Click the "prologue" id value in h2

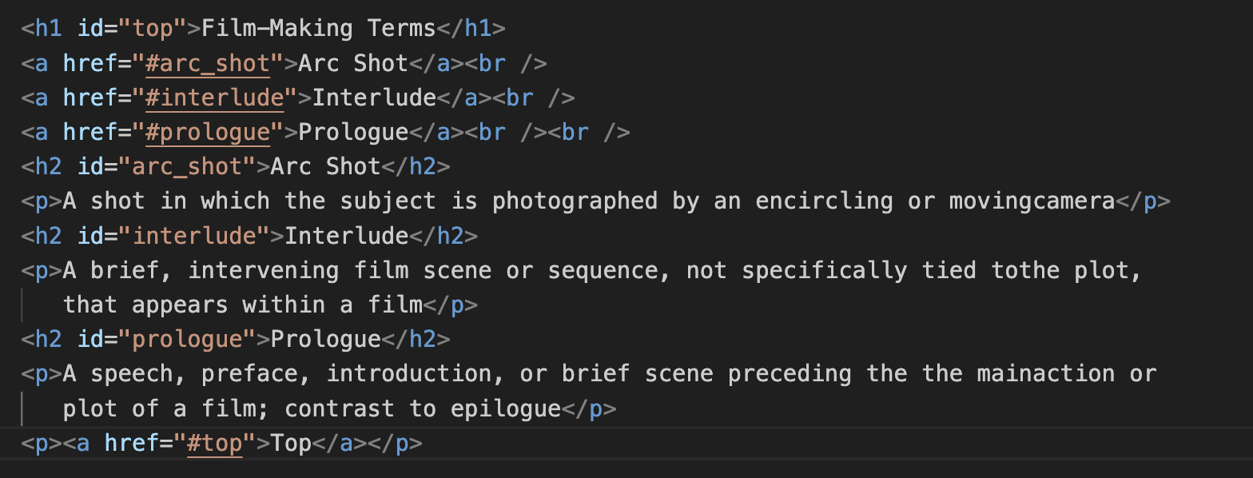click(188, 339)
